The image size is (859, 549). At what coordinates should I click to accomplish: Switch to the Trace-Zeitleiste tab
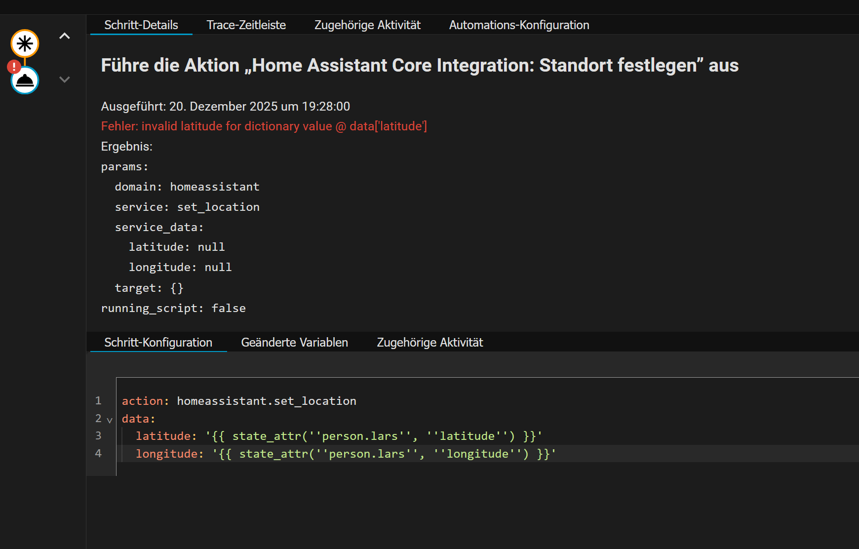coord(246,25)
